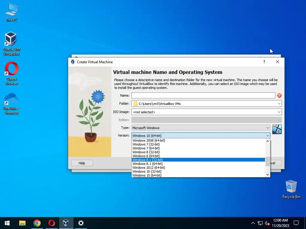Image resolution: width=306 pixels, height=229 pixels.
Task: Select Windows 8 (64-bit) version
Action: point(198,156)
